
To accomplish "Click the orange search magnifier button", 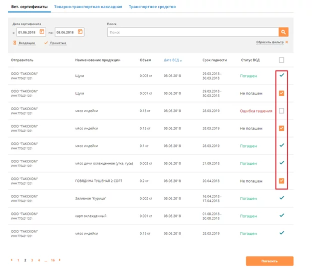I will (x=284, y=32).
